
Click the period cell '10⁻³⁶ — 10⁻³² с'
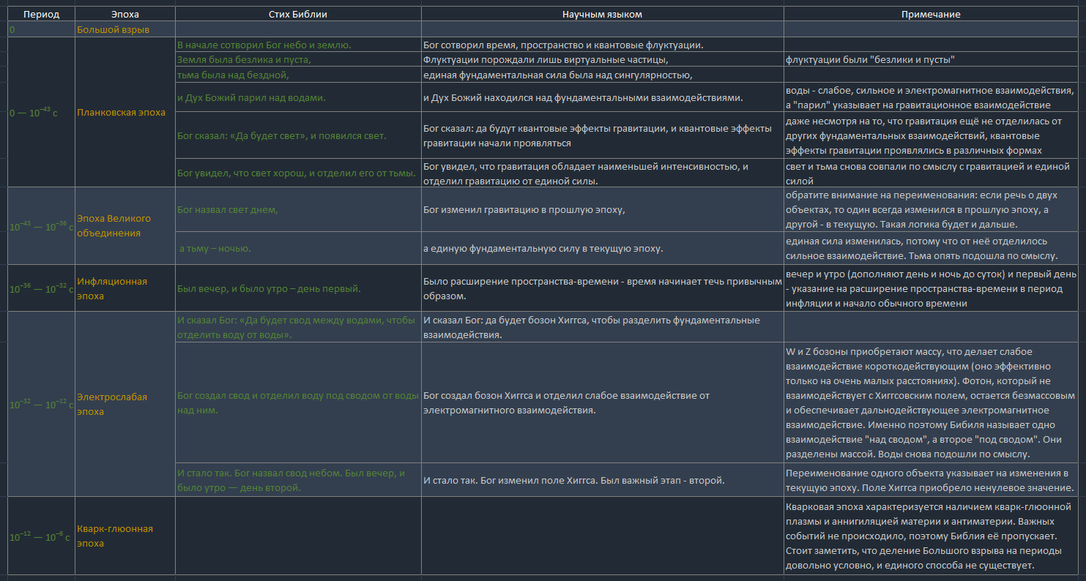(41, 288)
